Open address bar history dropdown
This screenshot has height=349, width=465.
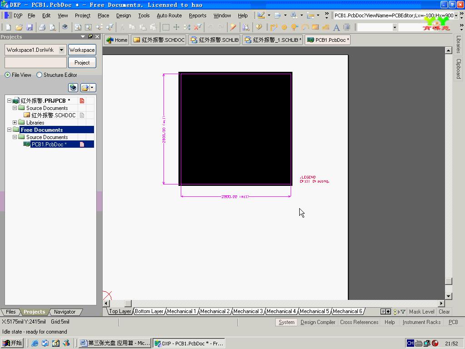click(x=456, y=15)
